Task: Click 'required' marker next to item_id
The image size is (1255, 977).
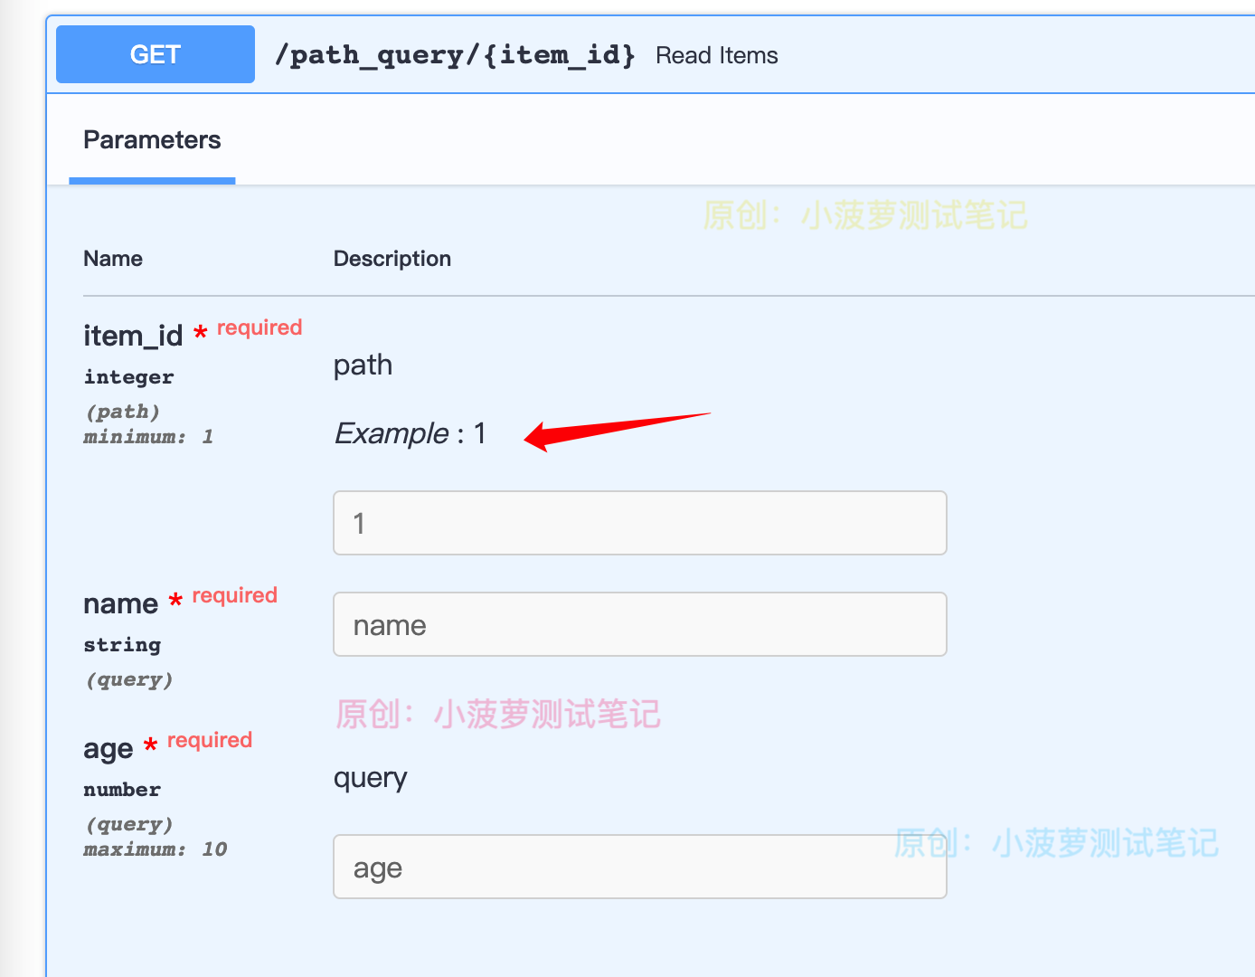Action: pyautogui.click(x=259, y=327)
